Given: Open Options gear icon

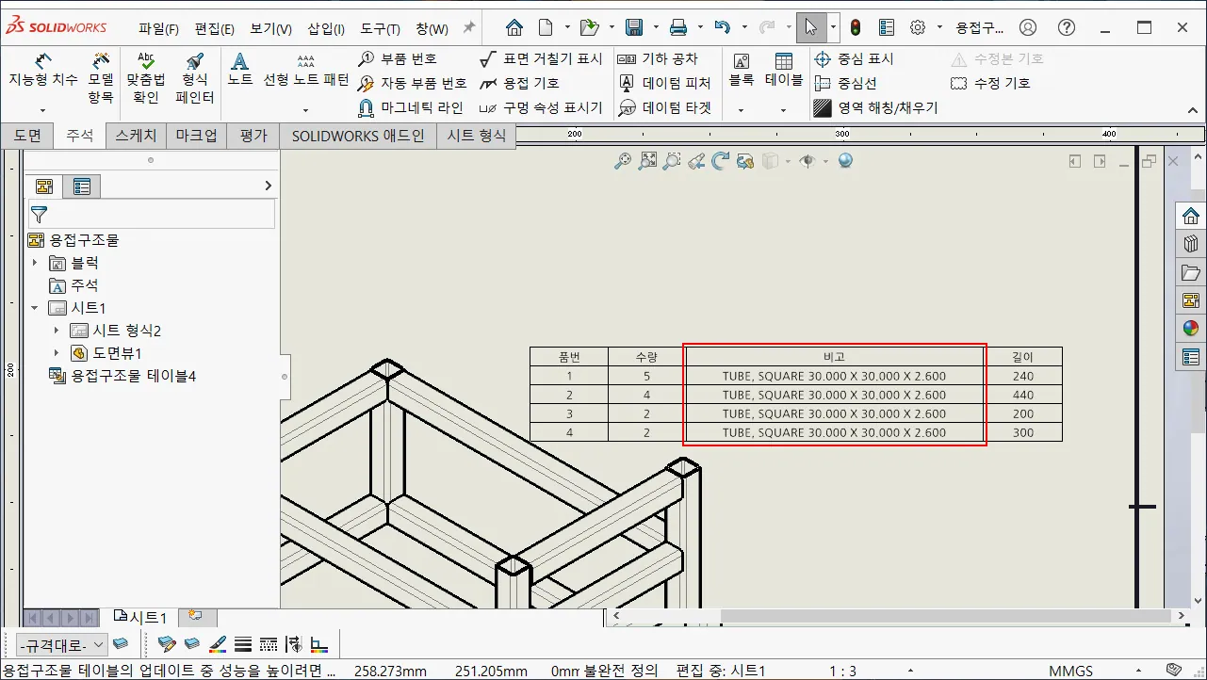Looking at the screenshot, I should (x=918, y=27).
